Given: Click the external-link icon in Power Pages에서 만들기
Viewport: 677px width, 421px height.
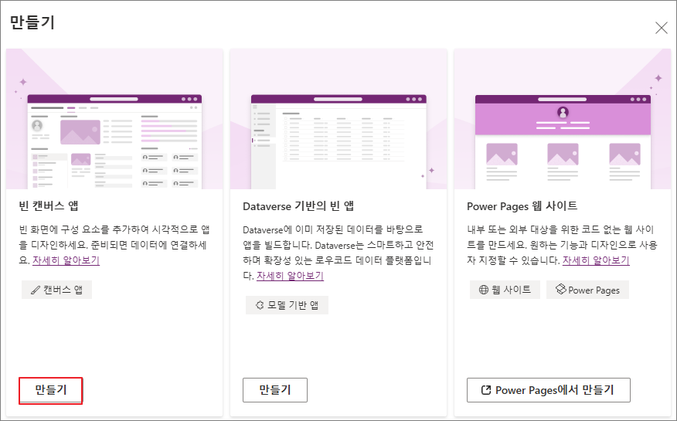Looking at the screenshot, I should click(x=486, y=390).
